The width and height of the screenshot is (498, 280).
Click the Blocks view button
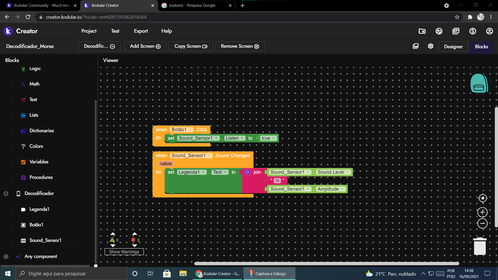click(x=481, y=47)
